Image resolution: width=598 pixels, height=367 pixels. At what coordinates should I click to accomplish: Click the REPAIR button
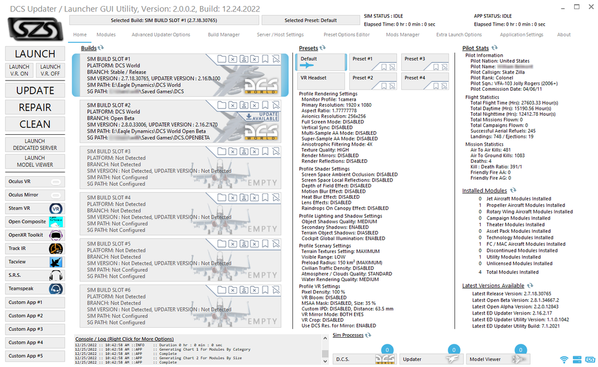coord(34,107)
